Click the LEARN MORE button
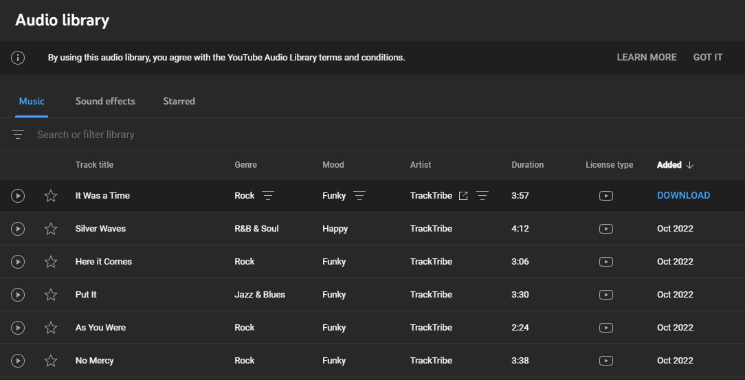745x380 pixels. [x=647, y=58]
